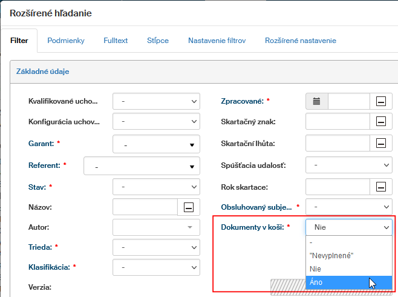Expand the Stav dropdown

[156, 186]
